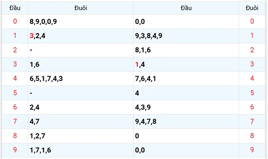Click the cell containing 1,2,7

tap(37, 136)
